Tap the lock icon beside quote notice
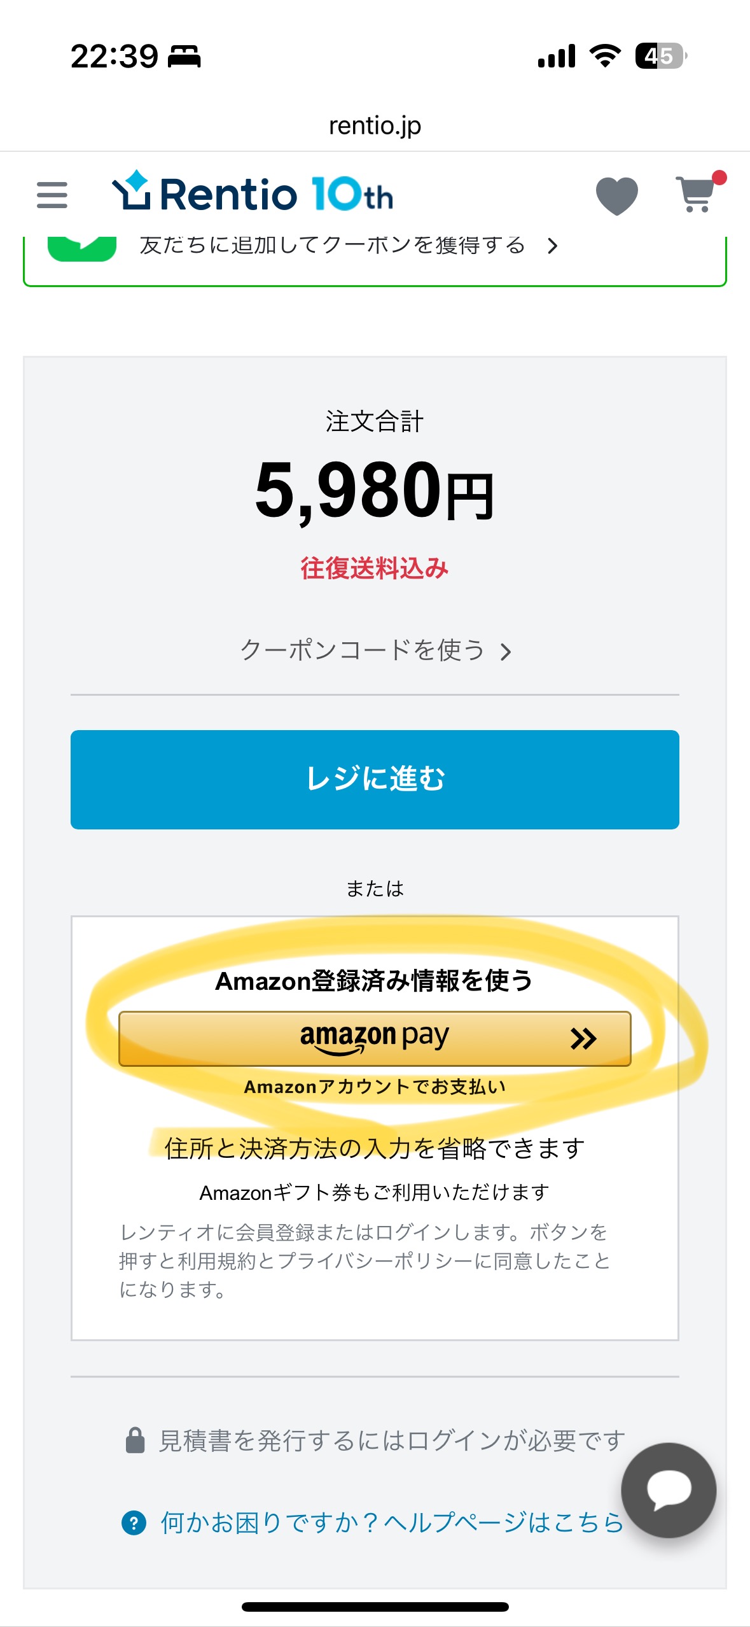The image size is (750, 1627). (135, 1440)
